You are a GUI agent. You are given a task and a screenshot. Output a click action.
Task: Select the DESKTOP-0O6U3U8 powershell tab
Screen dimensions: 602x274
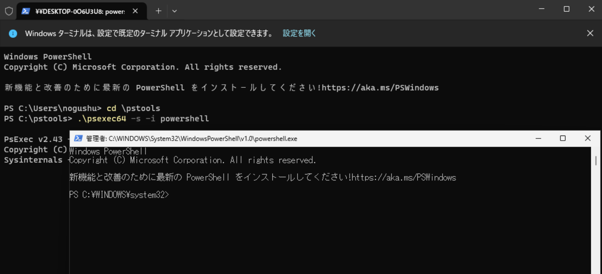point(82,11)
